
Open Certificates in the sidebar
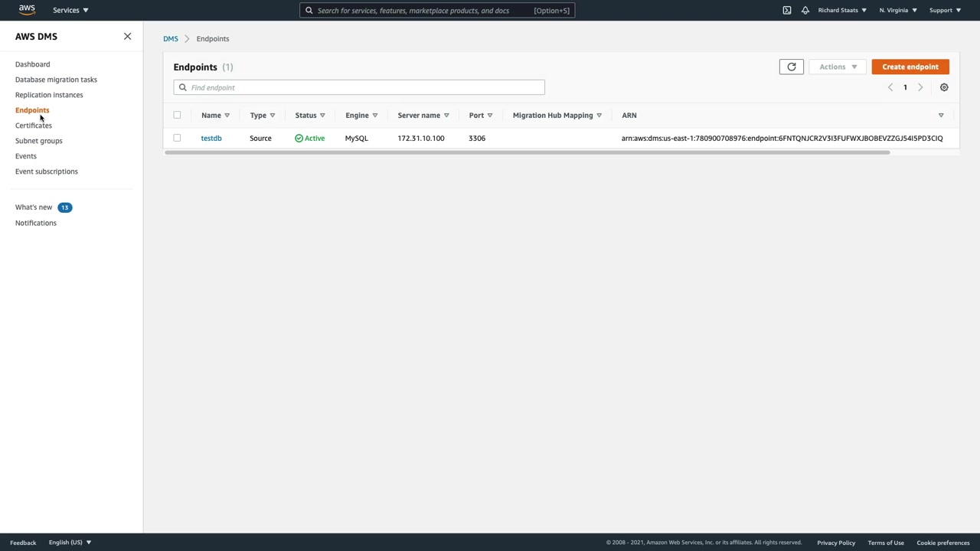tap(34, 126)
